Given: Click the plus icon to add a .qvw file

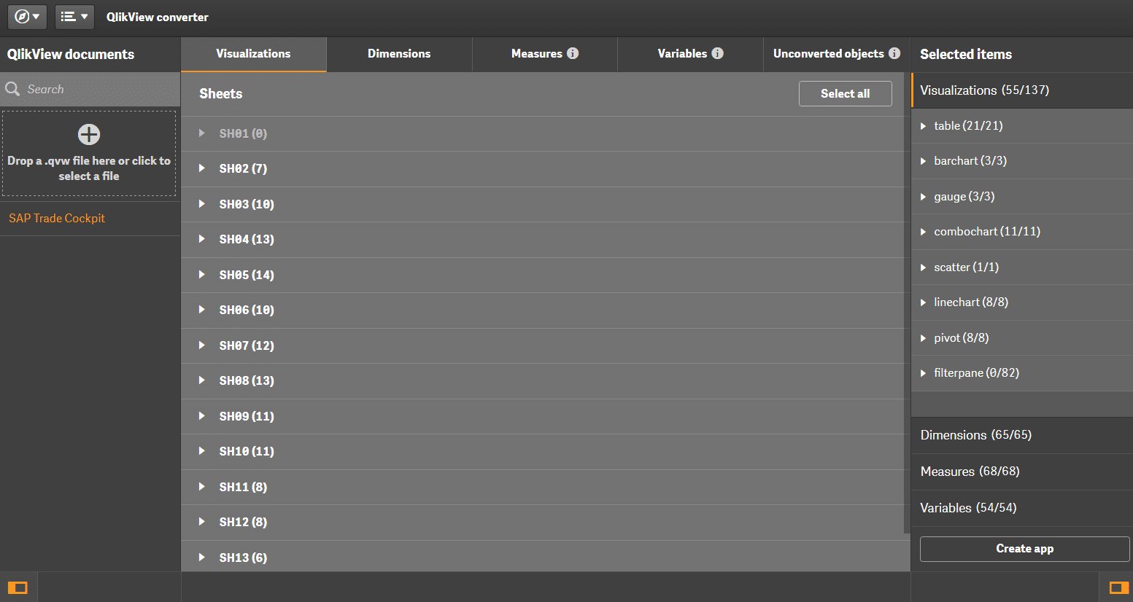Looking at the screenshot, I should click(89, 134).
